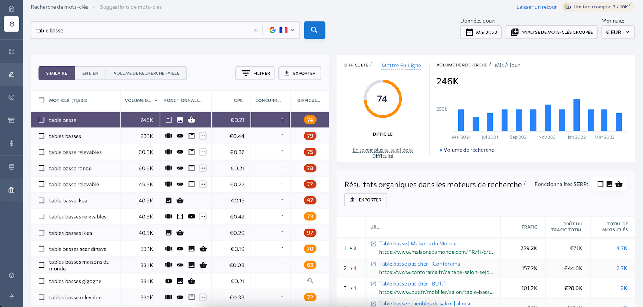This screenshot has height=307, width=643.
Task: Click the orange 65 difficulty badge
Action: [x=310, y=265]
